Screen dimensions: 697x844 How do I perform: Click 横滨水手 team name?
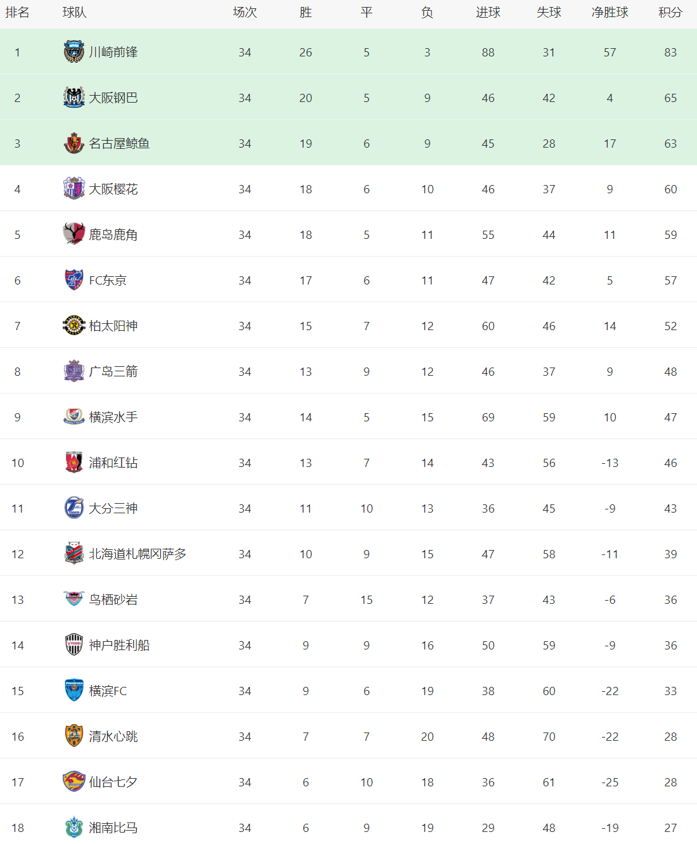[113, 417]
